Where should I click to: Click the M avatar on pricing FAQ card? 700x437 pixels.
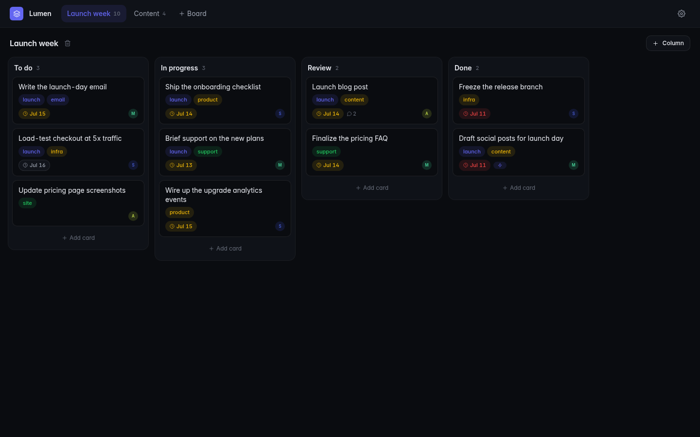pyautogui.click(x=427, y=165)
